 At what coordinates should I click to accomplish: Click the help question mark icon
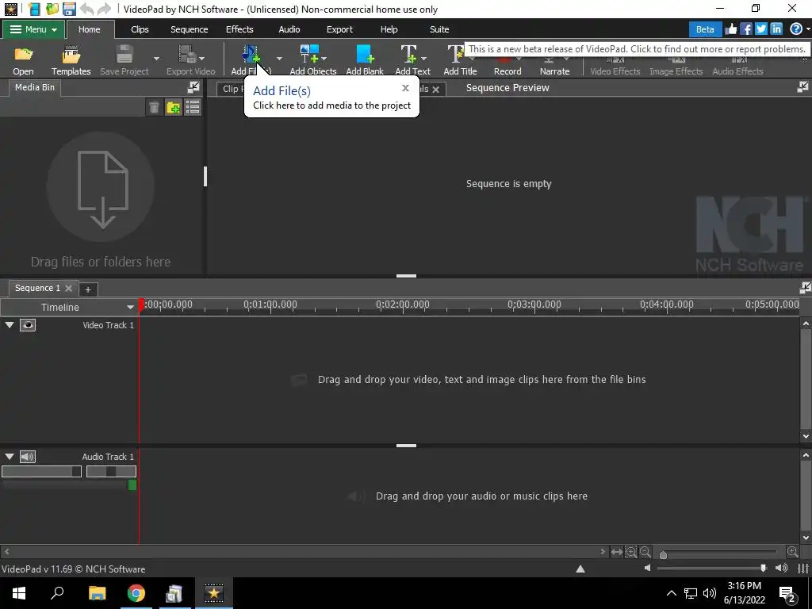tap(796, 29)
